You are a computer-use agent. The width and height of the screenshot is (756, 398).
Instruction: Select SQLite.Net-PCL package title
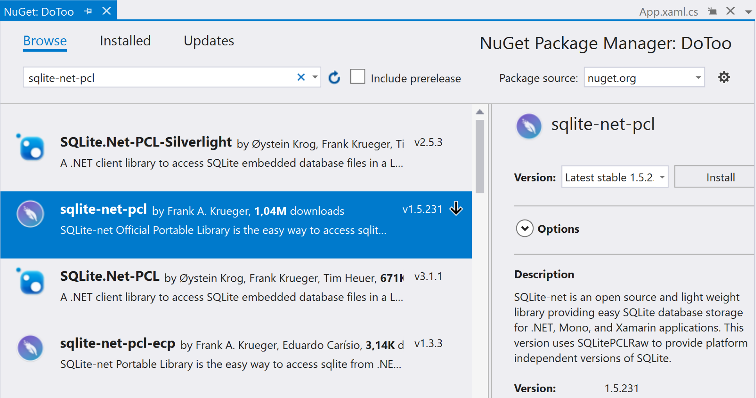tap(110, 276)
